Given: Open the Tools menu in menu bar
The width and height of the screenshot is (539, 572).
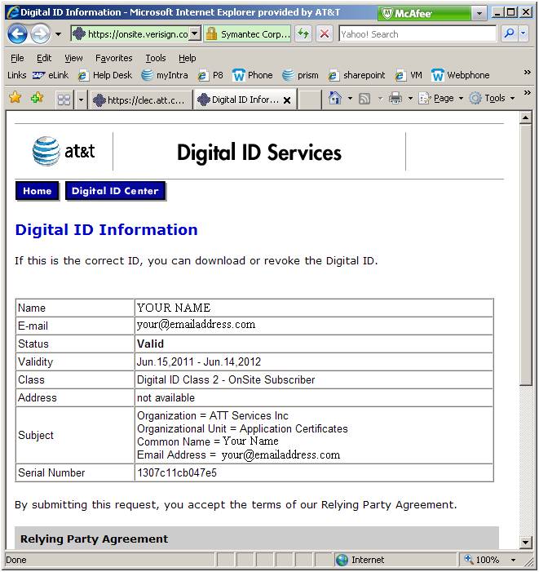Looking at the screenshot, I should 156,58.
